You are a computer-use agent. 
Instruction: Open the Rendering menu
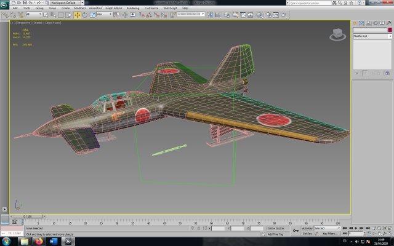tap(133, 8)
